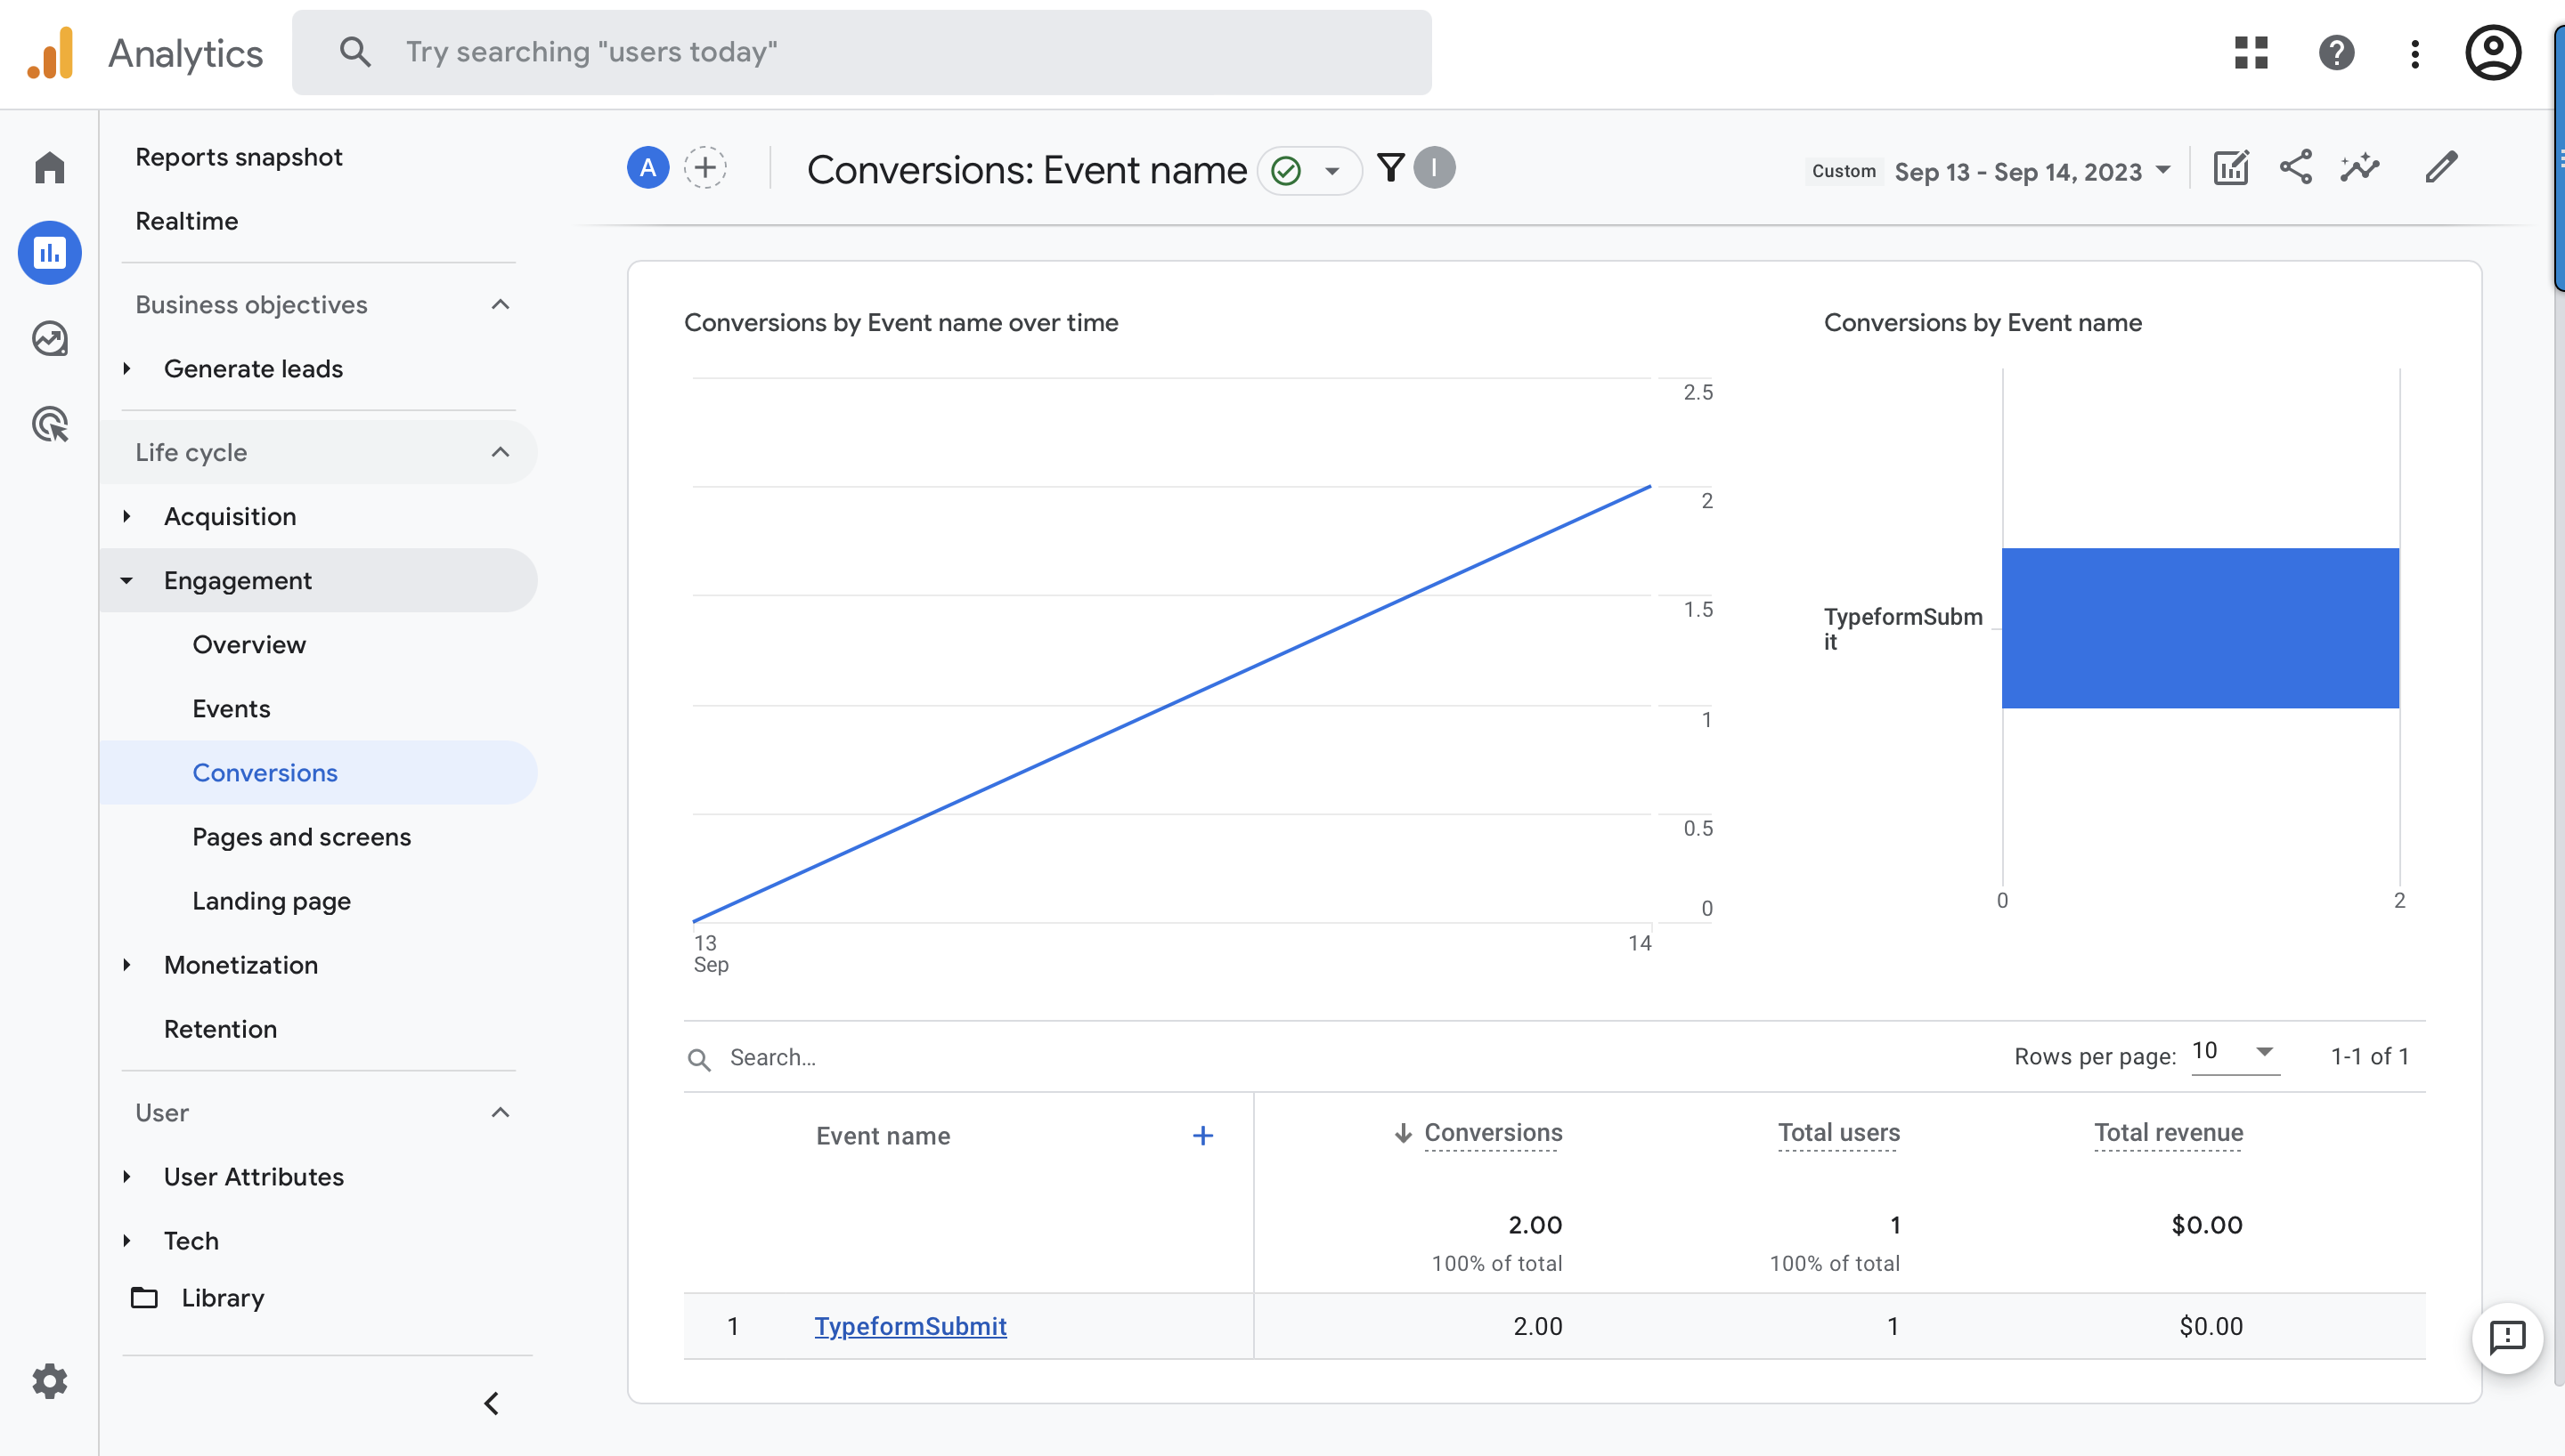2565x1456 pixels.
Task: Click the TypeformSubmit blue bar
Action: pyautogui.click(x=2200, y=628)
